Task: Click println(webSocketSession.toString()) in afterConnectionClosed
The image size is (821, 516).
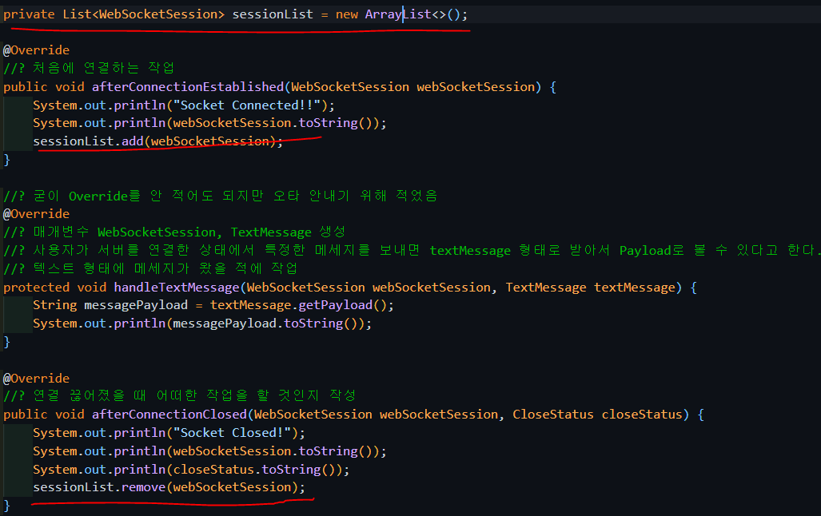Action: tap(209, 451)
